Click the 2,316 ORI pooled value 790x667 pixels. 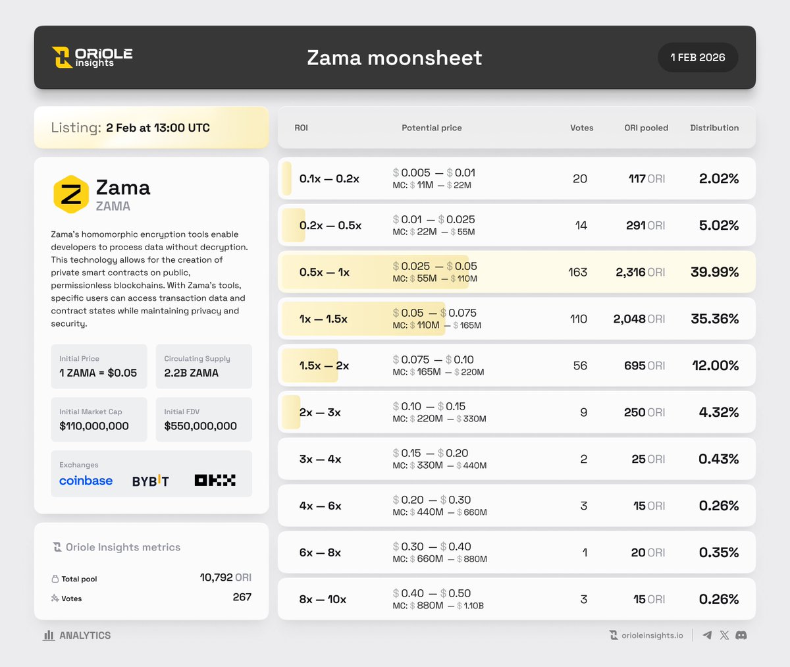click(640, 272)
